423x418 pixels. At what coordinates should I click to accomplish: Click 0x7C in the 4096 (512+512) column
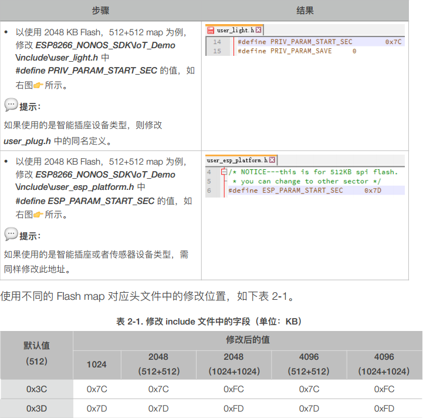[x=309, y=389]
